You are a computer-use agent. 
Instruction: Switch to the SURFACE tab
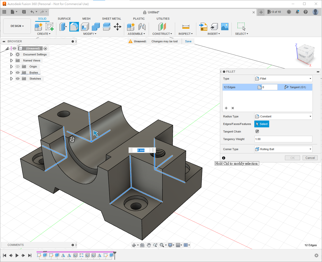pyautogui.click(x=64, y=19)
